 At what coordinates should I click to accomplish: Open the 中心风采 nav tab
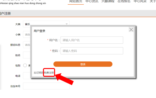(x=140, y=1)
